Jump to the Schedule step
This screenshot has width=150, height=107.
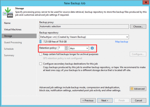click(9, 49)
